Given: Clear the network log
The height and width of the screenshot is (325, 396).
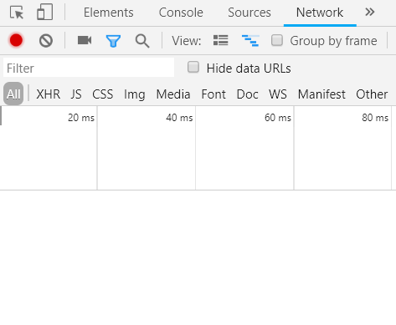Looking at the screenshot, I should pos(46,41).
